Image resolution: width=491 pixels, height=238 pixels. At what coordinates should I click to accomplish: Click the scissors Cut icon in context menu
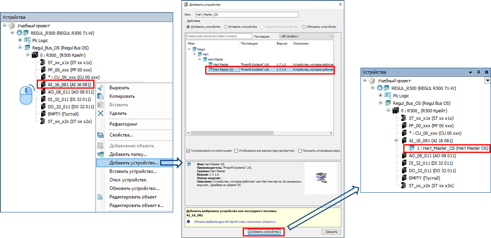(x=100, y=88)
